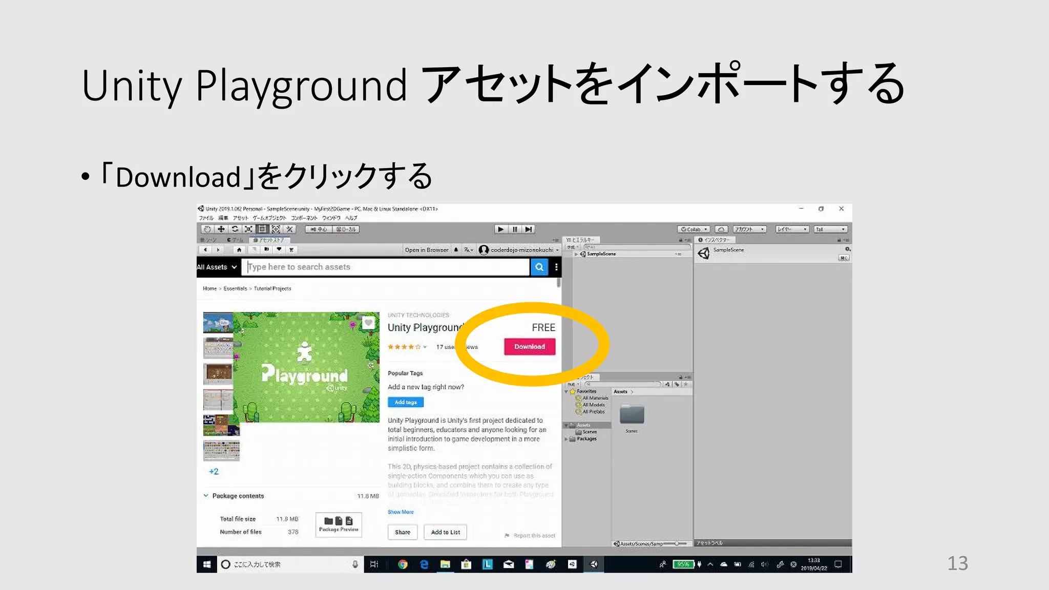Click the Pause button

pyautogui.click(x=515, y=229)
